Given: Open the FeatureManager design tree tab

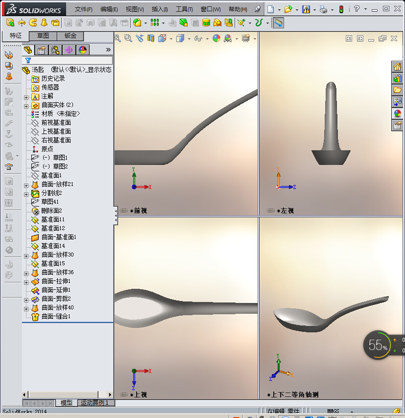Looking at the screenshot, I should 28,50.
